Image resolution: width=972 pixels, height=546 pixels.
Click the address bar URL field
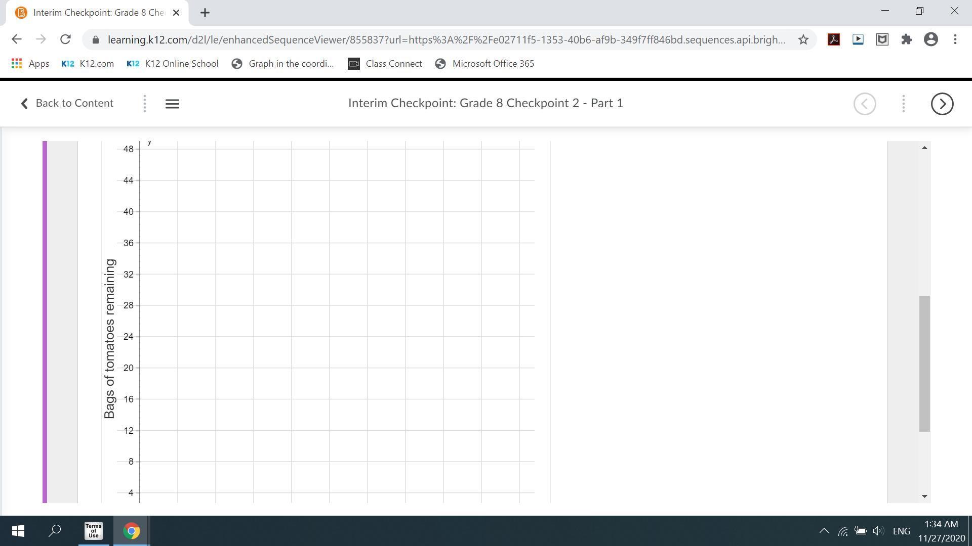pos(445,39)
